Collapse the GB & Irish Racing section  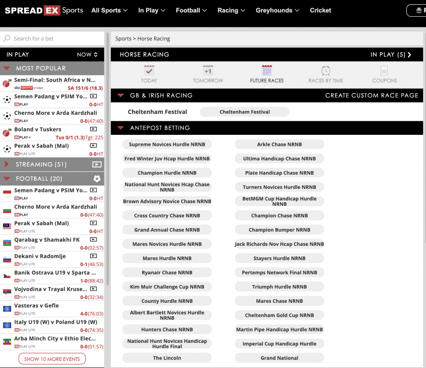121,95
